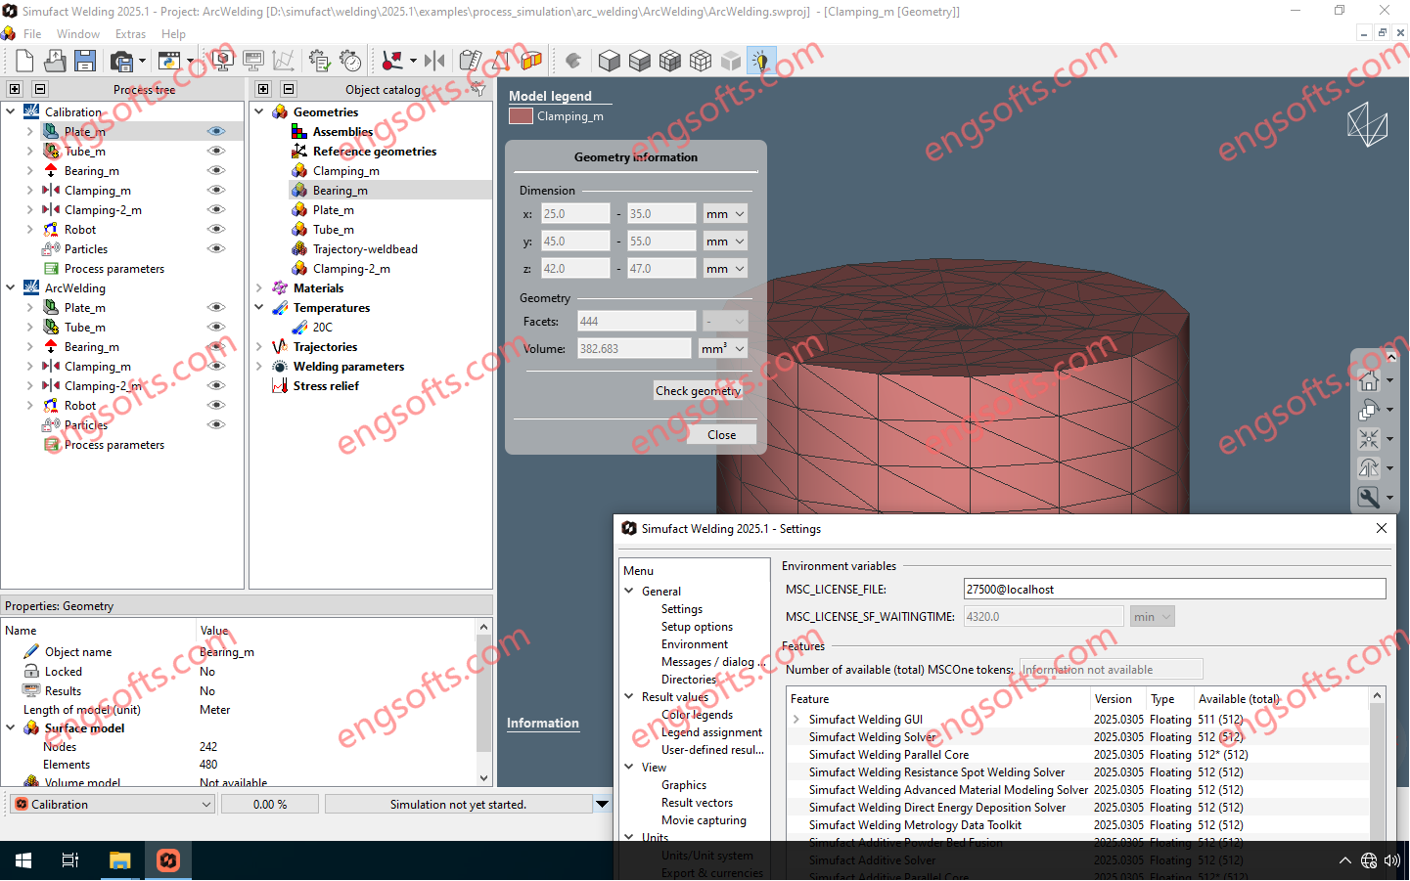Click the Properties panel vertical scrollbar
This screenshot has width=1410, height=881.
tap(483, 700)
